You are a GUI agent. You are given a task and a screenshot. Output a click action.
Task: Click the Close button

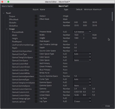point(108,106)
